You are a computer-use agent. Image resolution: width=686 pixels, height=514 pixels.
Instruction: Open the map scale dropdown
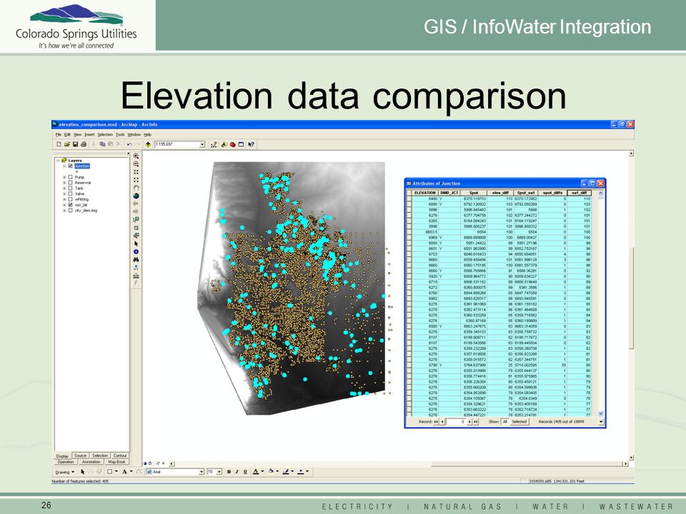(202, 144)
